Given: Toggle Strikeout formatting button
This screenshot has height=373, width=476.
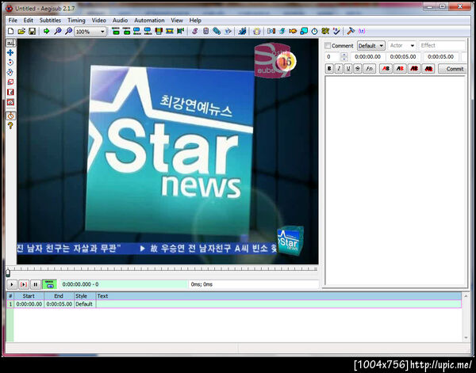Looking at the screenshot, I should tap(358, 69).
